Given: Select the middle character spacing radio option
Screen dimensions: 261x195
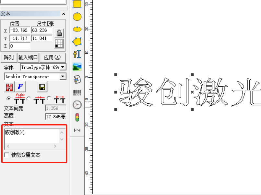Looking at the screenshot, I should [x=29, y=99].
